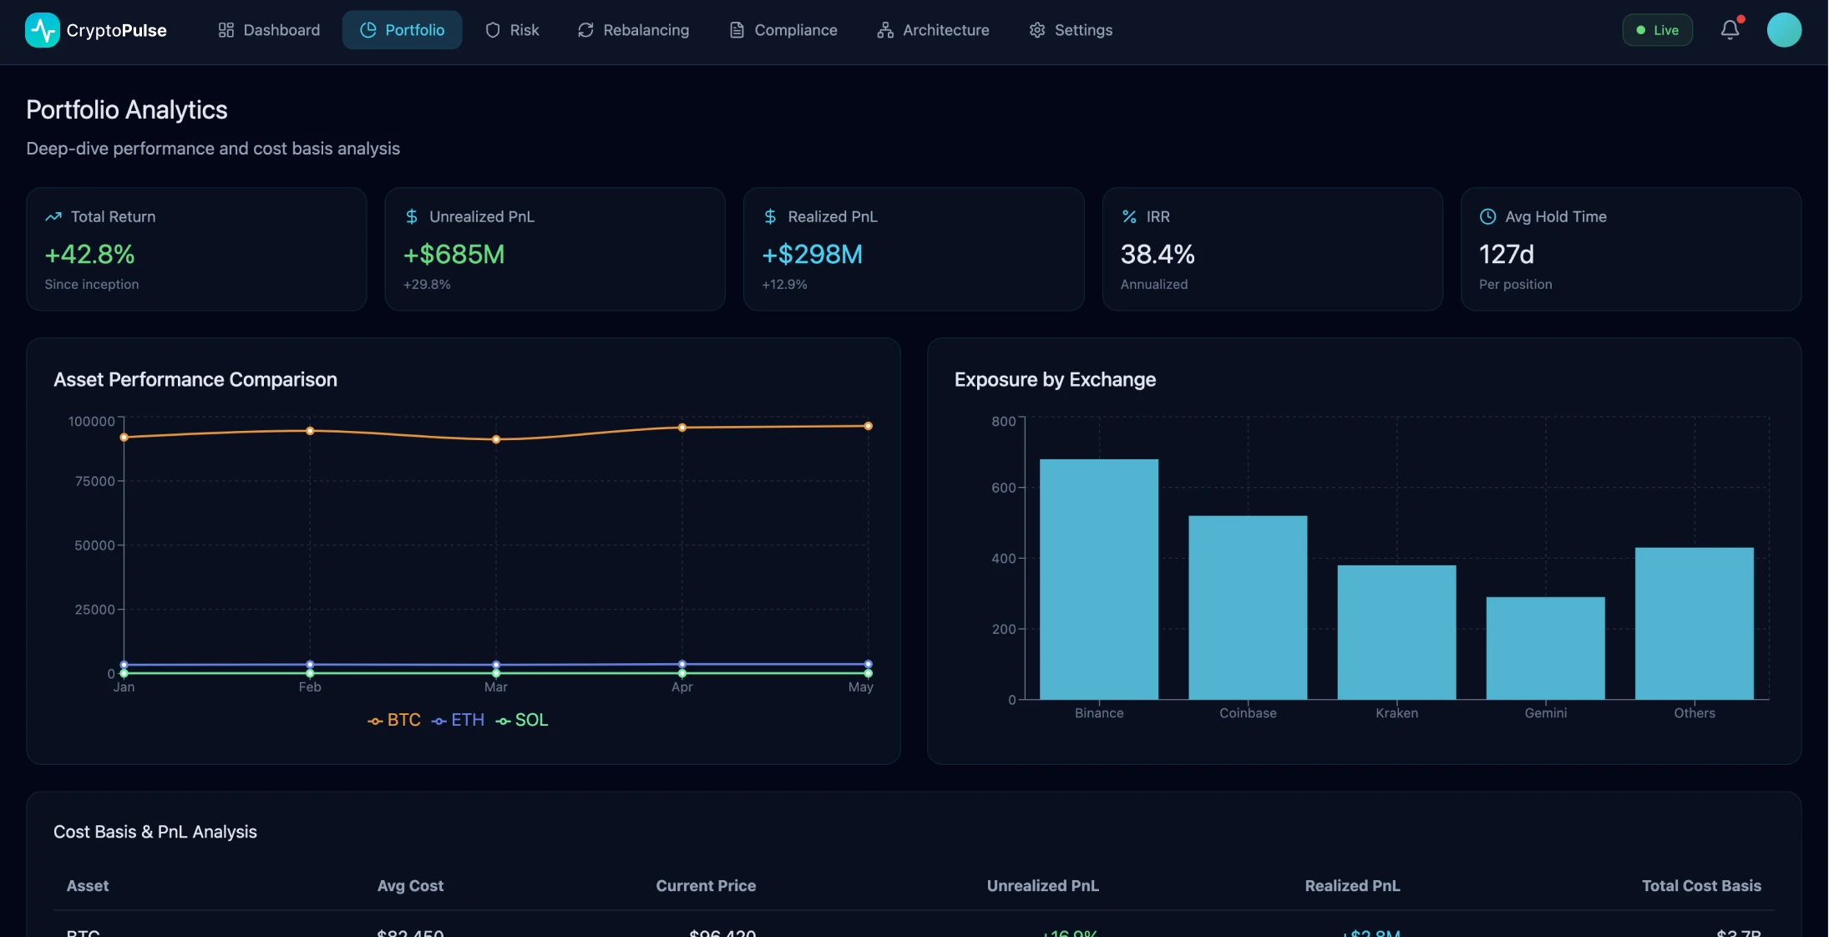
Task: Toggle the BTC series in the legend
Action: (394, 720)
